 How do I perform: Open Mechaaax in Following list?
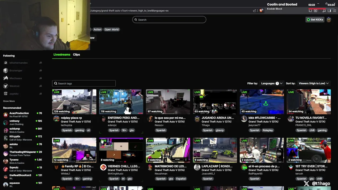(22, 78)
